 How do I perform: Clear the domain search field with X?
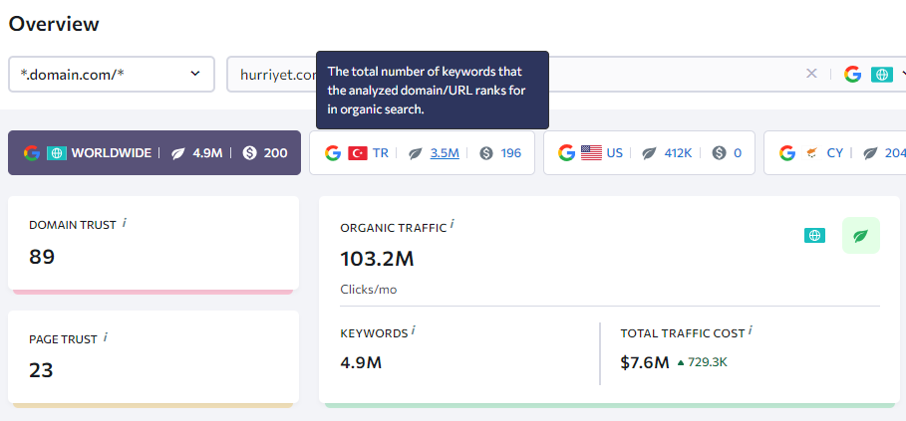[812, 74]
